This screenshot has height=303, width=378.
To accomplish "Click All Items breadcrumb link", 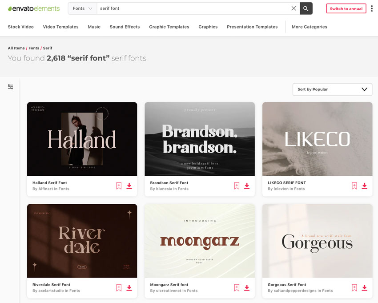I will pos(16,48).
